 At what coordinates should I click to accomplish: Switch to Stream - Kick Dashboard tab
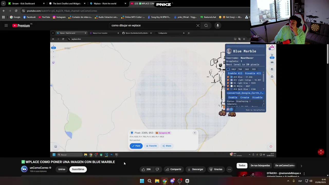point(24,4)
